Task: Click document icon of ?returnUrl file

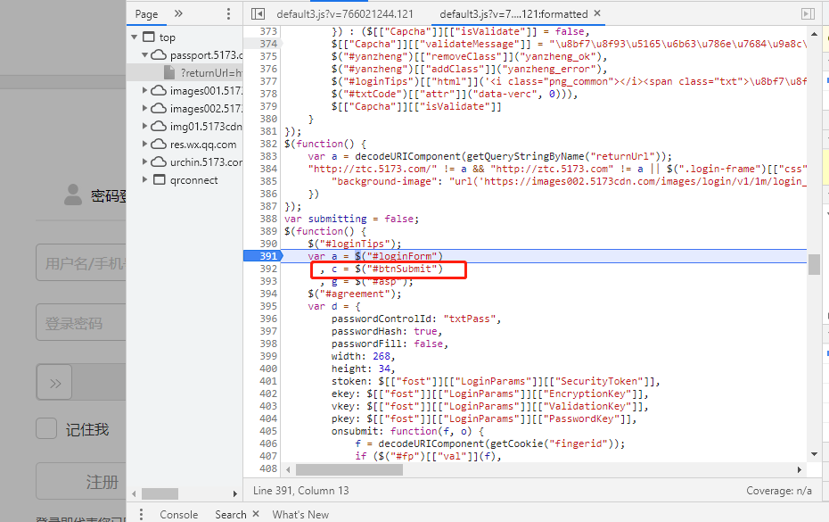Action: (169, 72)
